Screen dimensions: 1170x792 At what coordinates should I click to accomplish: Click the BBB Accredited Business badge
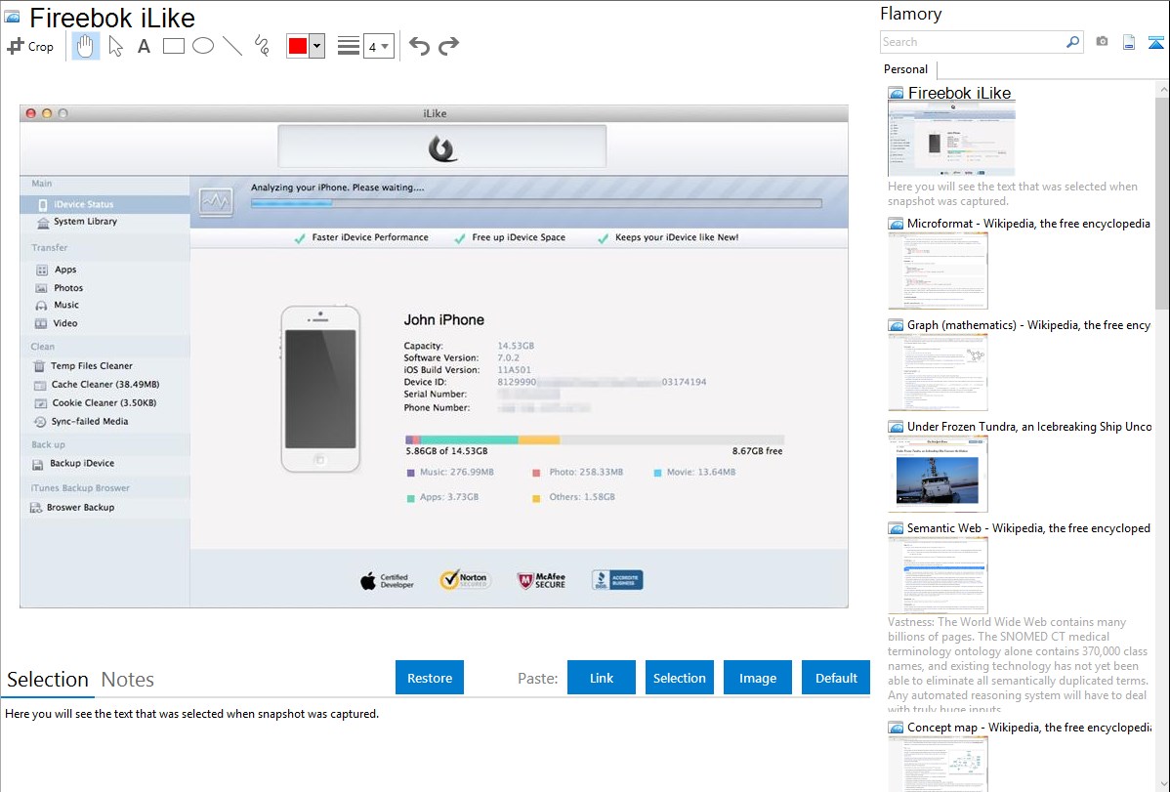(x=617, y=580)
